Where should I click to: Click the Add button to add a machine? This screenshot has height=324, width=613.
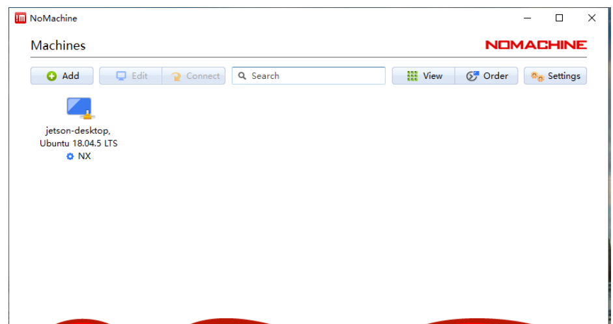[62, 76]
